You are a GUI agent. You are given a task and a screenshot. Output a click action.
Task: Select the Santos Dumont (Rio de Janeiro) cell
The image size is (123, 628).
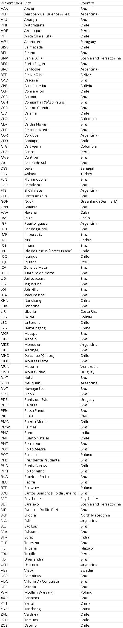tap(52, 493)
